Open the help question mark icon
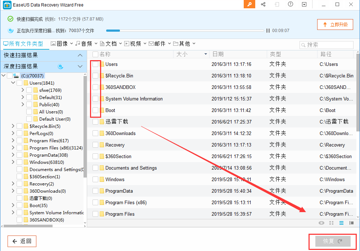360x251 pixels. pos(291,4)
